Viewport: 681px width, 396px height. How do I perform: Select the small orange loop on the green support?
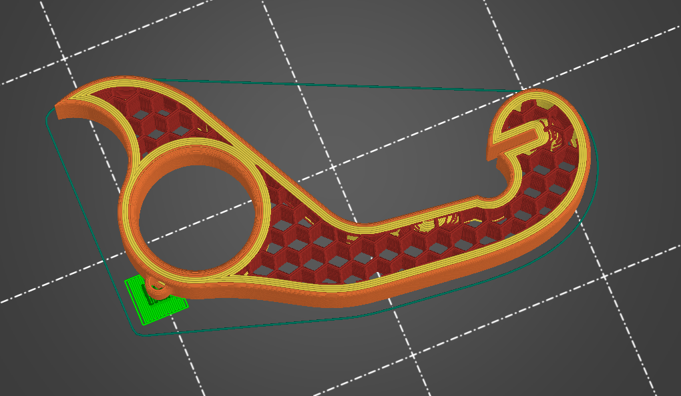159,287
